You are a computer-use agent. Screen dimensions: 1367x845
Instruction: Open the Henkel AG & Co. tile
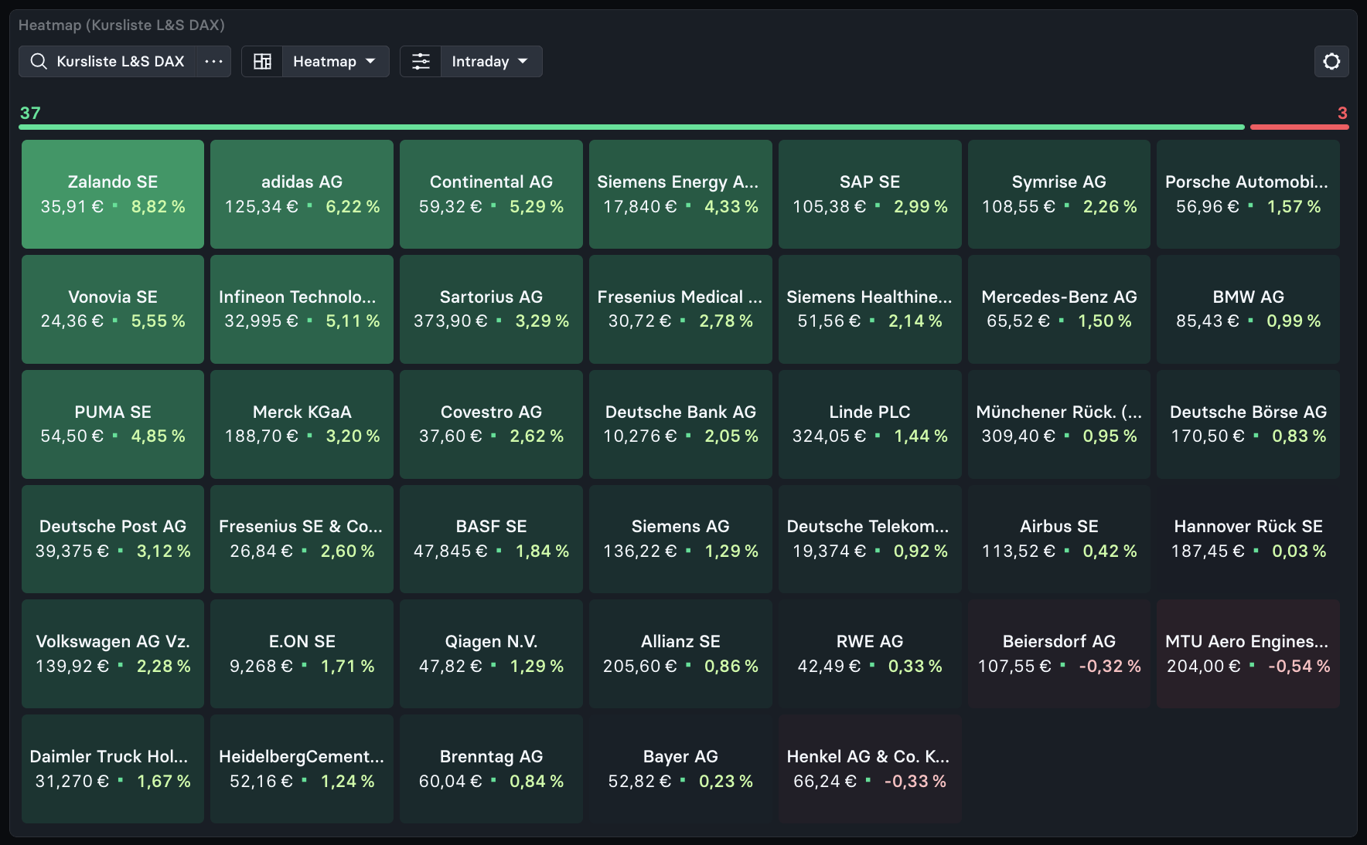870,769
